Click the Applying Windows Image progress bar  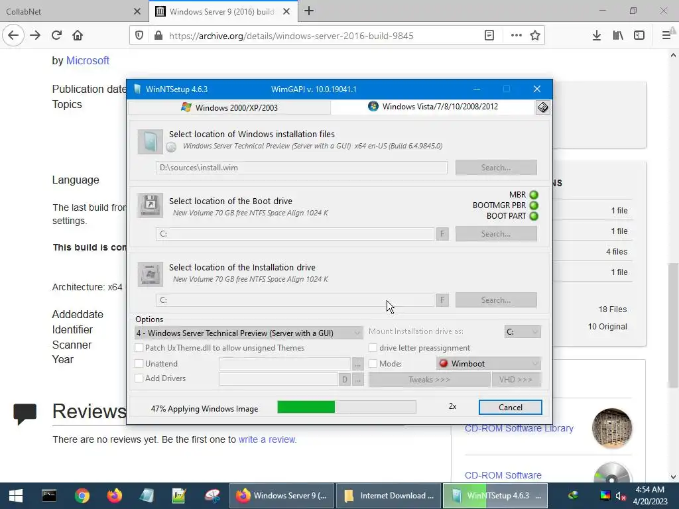(347, 407)
